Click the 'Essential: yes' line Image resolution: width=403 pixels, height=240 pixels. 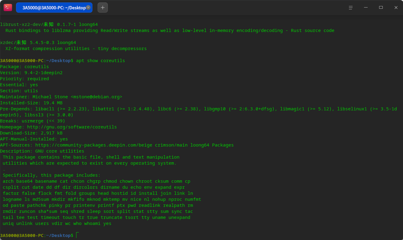(19, 85)
